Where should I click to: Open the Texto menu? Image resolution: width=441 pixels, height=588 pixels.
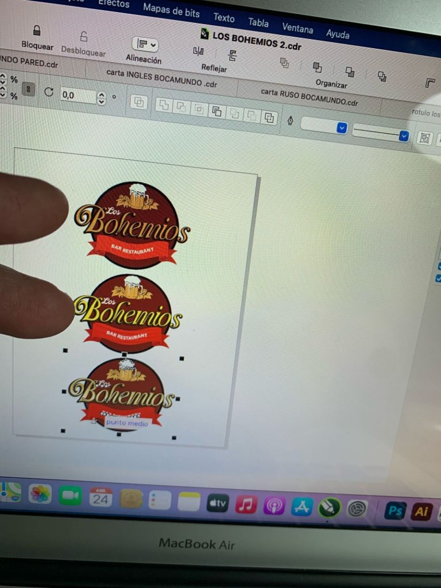click(x=224, y=17)
